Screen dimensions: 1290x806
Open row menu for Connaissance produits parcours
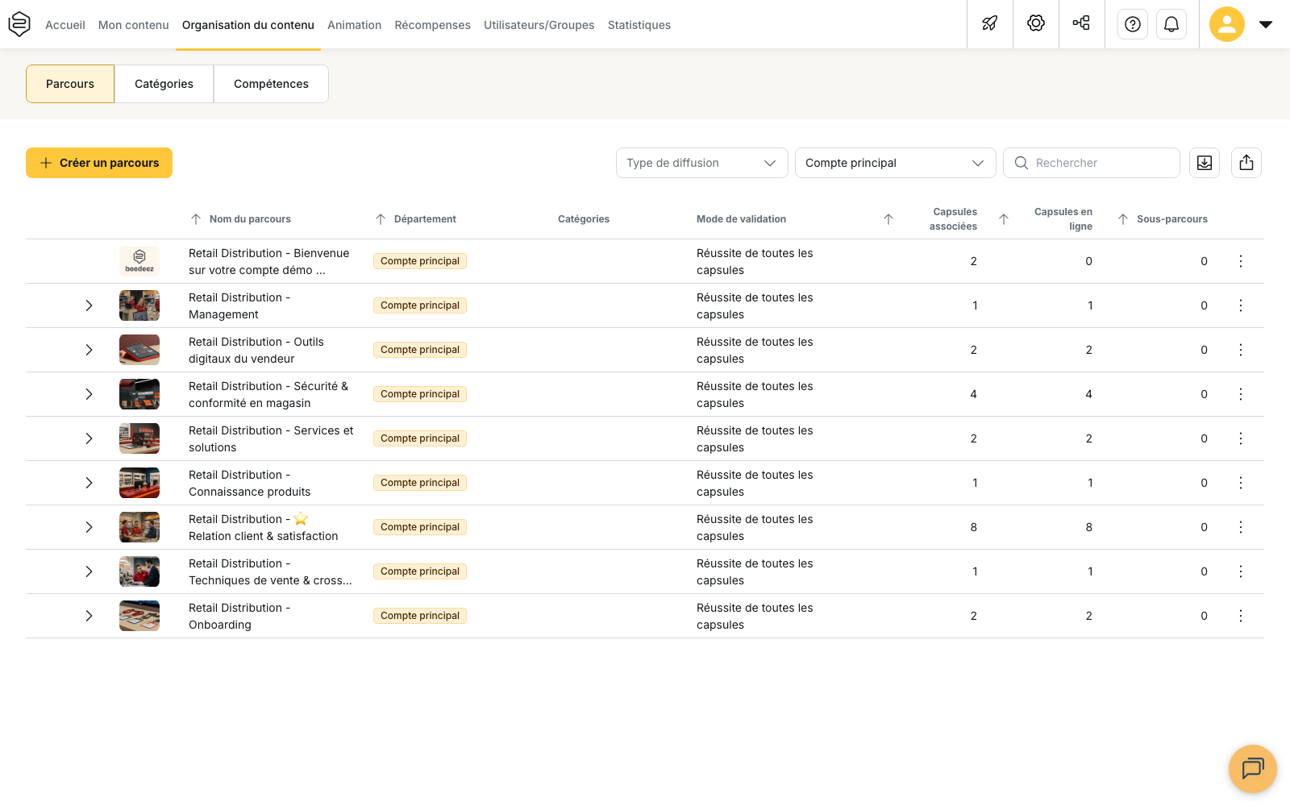click(1241, 483)
